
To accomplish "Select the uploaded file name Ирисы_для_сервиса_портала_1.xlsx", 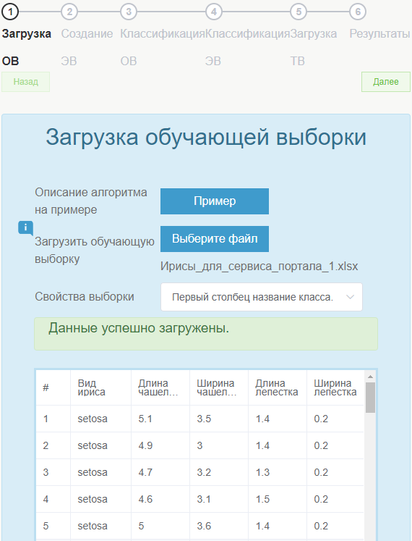I will point(259,267).
